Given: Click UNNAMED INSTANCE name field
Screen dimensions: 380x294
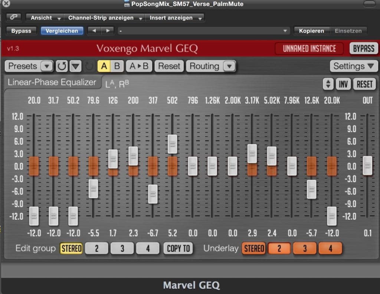Looking at the screenshot, I should pos(309,49).
